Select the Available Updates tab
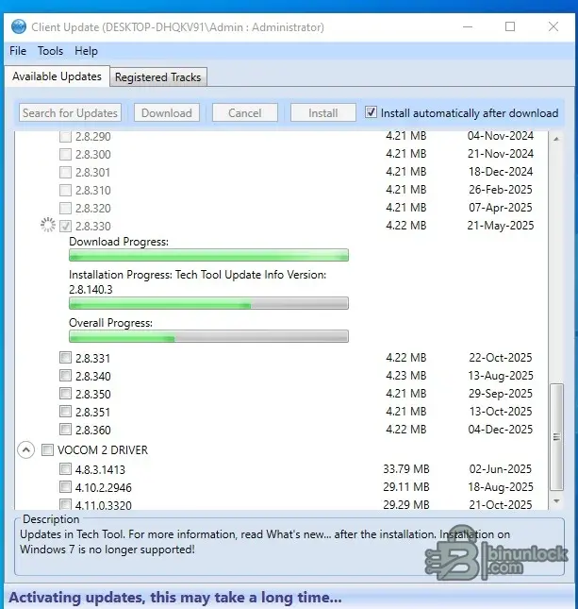This screenshot has width=578, height=609. (x=57, y=76)
